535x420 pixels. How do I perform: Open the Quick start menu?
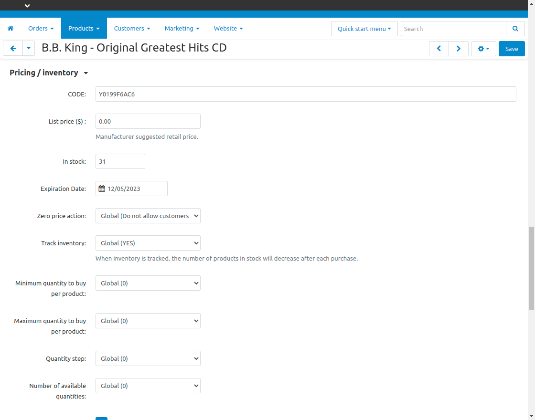coord(364,29)
